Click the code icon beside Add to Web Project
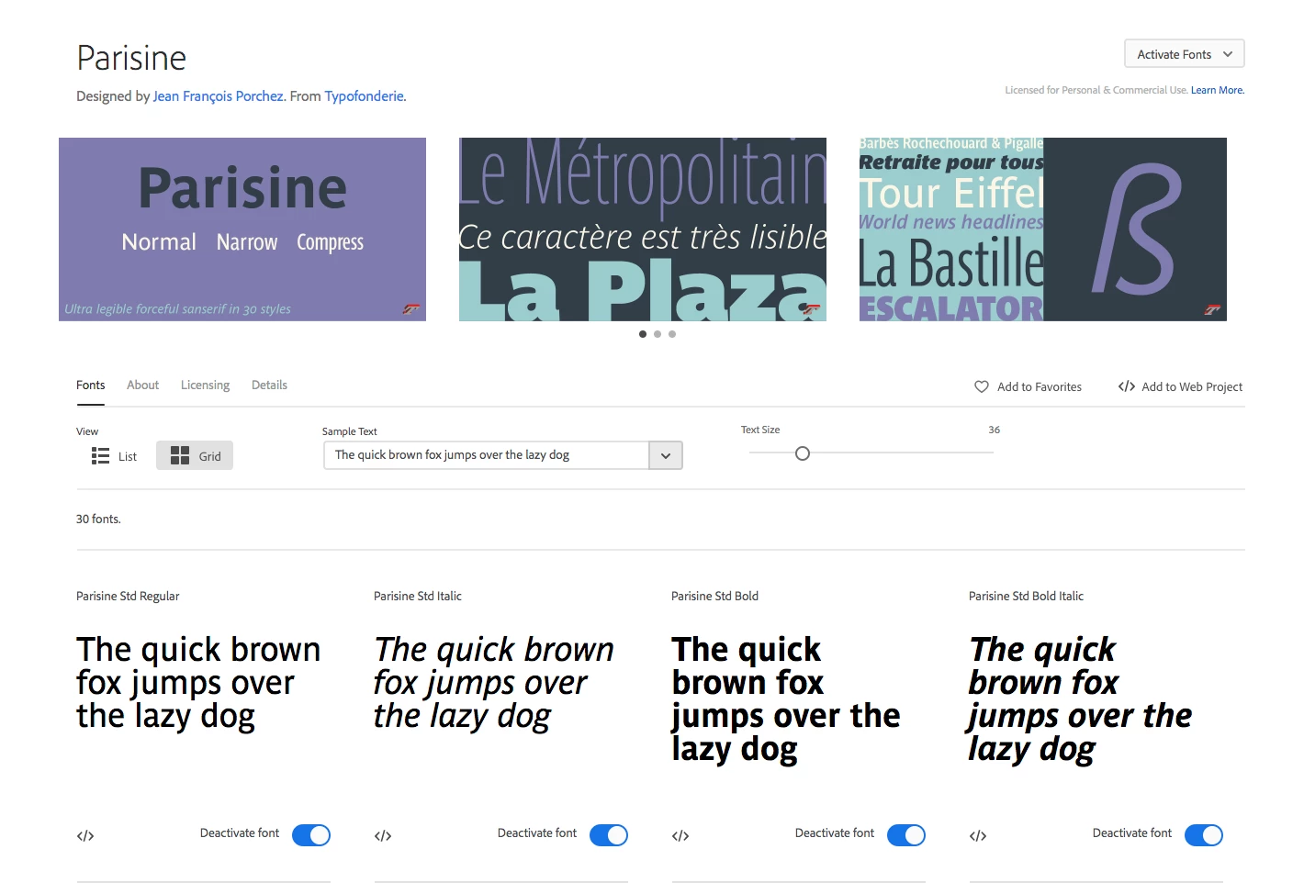Viewport: 1304px width, 894px height. pyautogui.click(x=1126, y=386)
